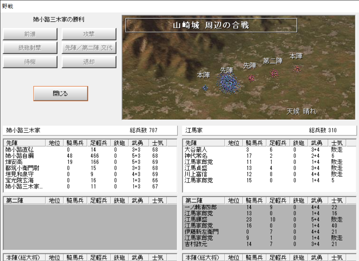Click the 鉄砲射撃 button
This screenshot has height=261, width=359.
point(30,48)
